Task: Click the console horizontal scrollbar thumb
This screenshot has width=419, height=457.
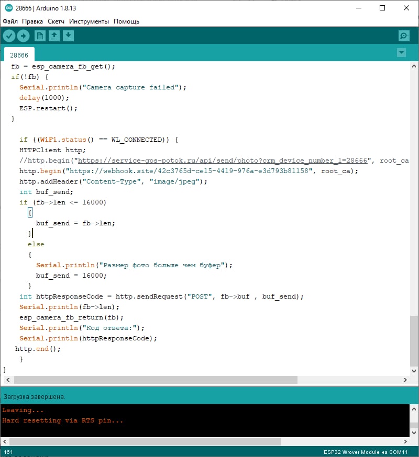Action: [145, 441]
